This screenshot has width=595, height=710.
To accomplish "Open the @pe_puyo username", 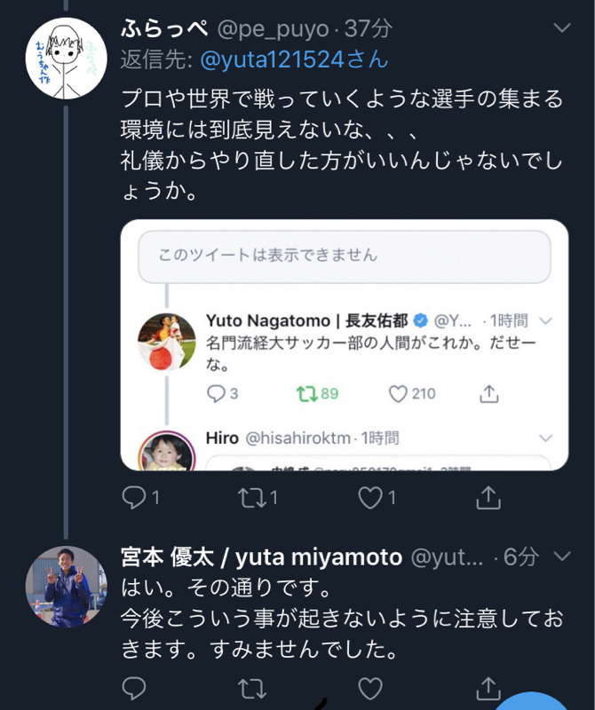I will [273, 29].
